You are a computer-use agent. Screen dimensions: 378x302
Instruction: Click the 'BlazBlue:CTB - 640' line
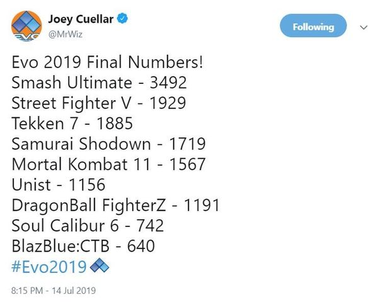click(x=83, y=246)
